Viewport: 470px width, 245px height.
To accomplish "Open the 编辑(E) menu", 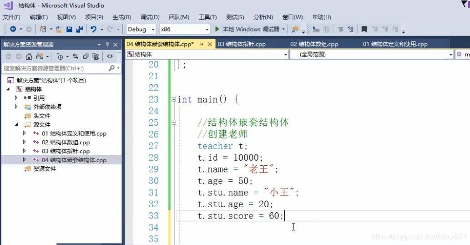I will pos(39,17).
